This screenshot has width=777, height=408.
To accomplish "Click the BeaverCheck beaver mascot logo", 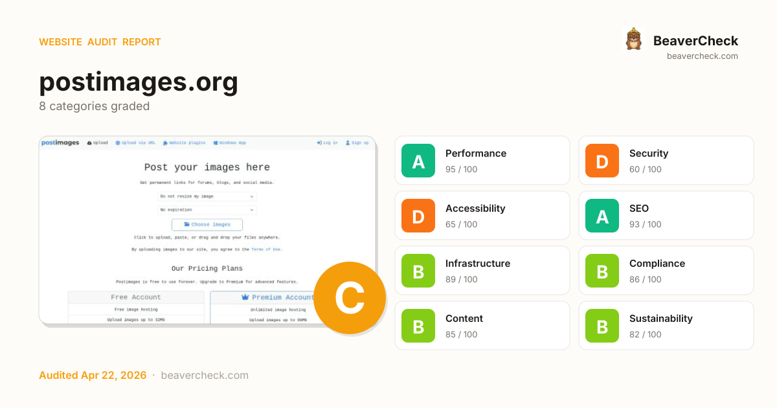I will (x=633, y=40).
